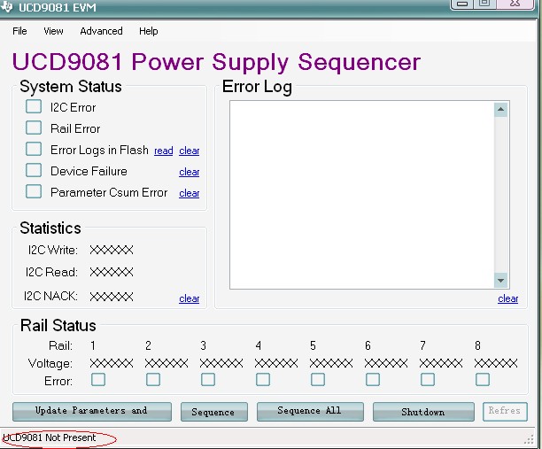The image size is (542, 449).
Task: Toggle the Error Logs in Flash checkbox
Action: point(34,149)
